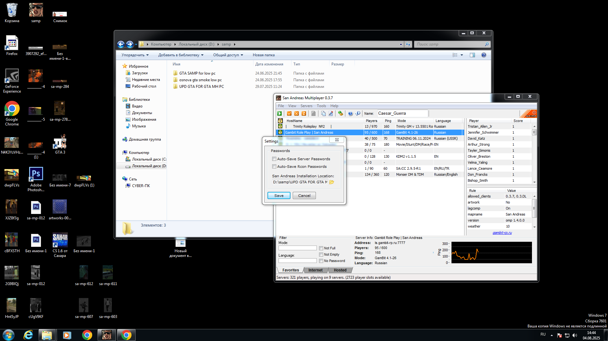Screen dimensions: 608x341
Task: Click the player Name input field
Action: 402,113
